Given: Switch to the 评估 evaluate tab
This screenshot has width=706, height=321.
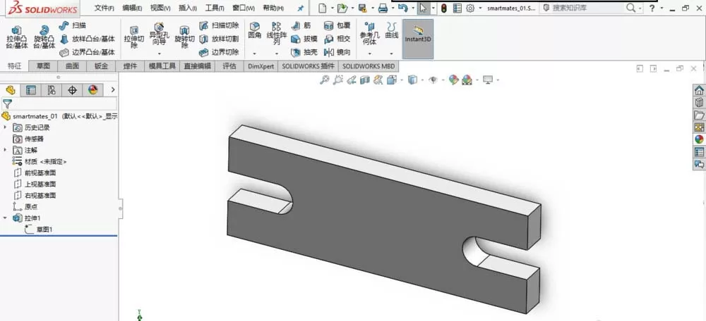Looking at the screenshot, I should pos(229,66).
